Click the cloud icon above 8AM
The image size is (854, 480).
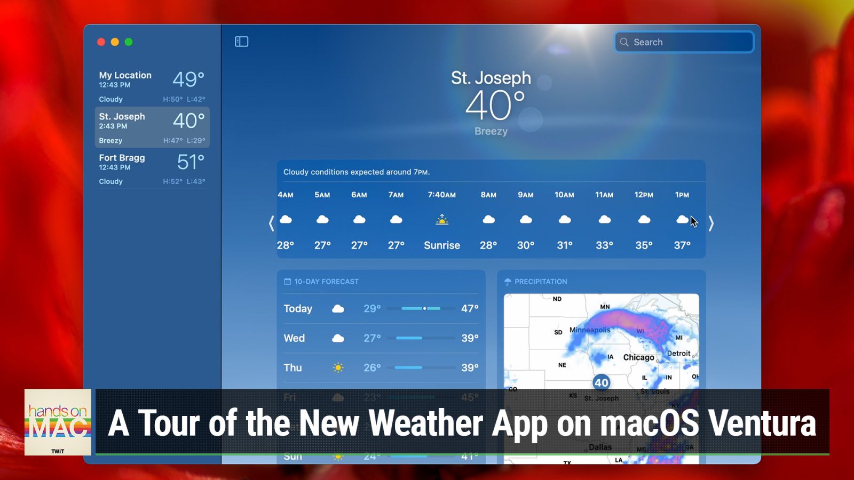tap(488, 219)
